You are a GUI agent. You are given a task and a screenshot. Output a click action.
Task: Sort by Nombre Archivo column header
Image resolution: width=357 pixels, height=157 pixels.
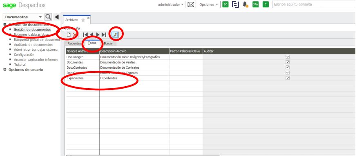[x=83, y=51]
